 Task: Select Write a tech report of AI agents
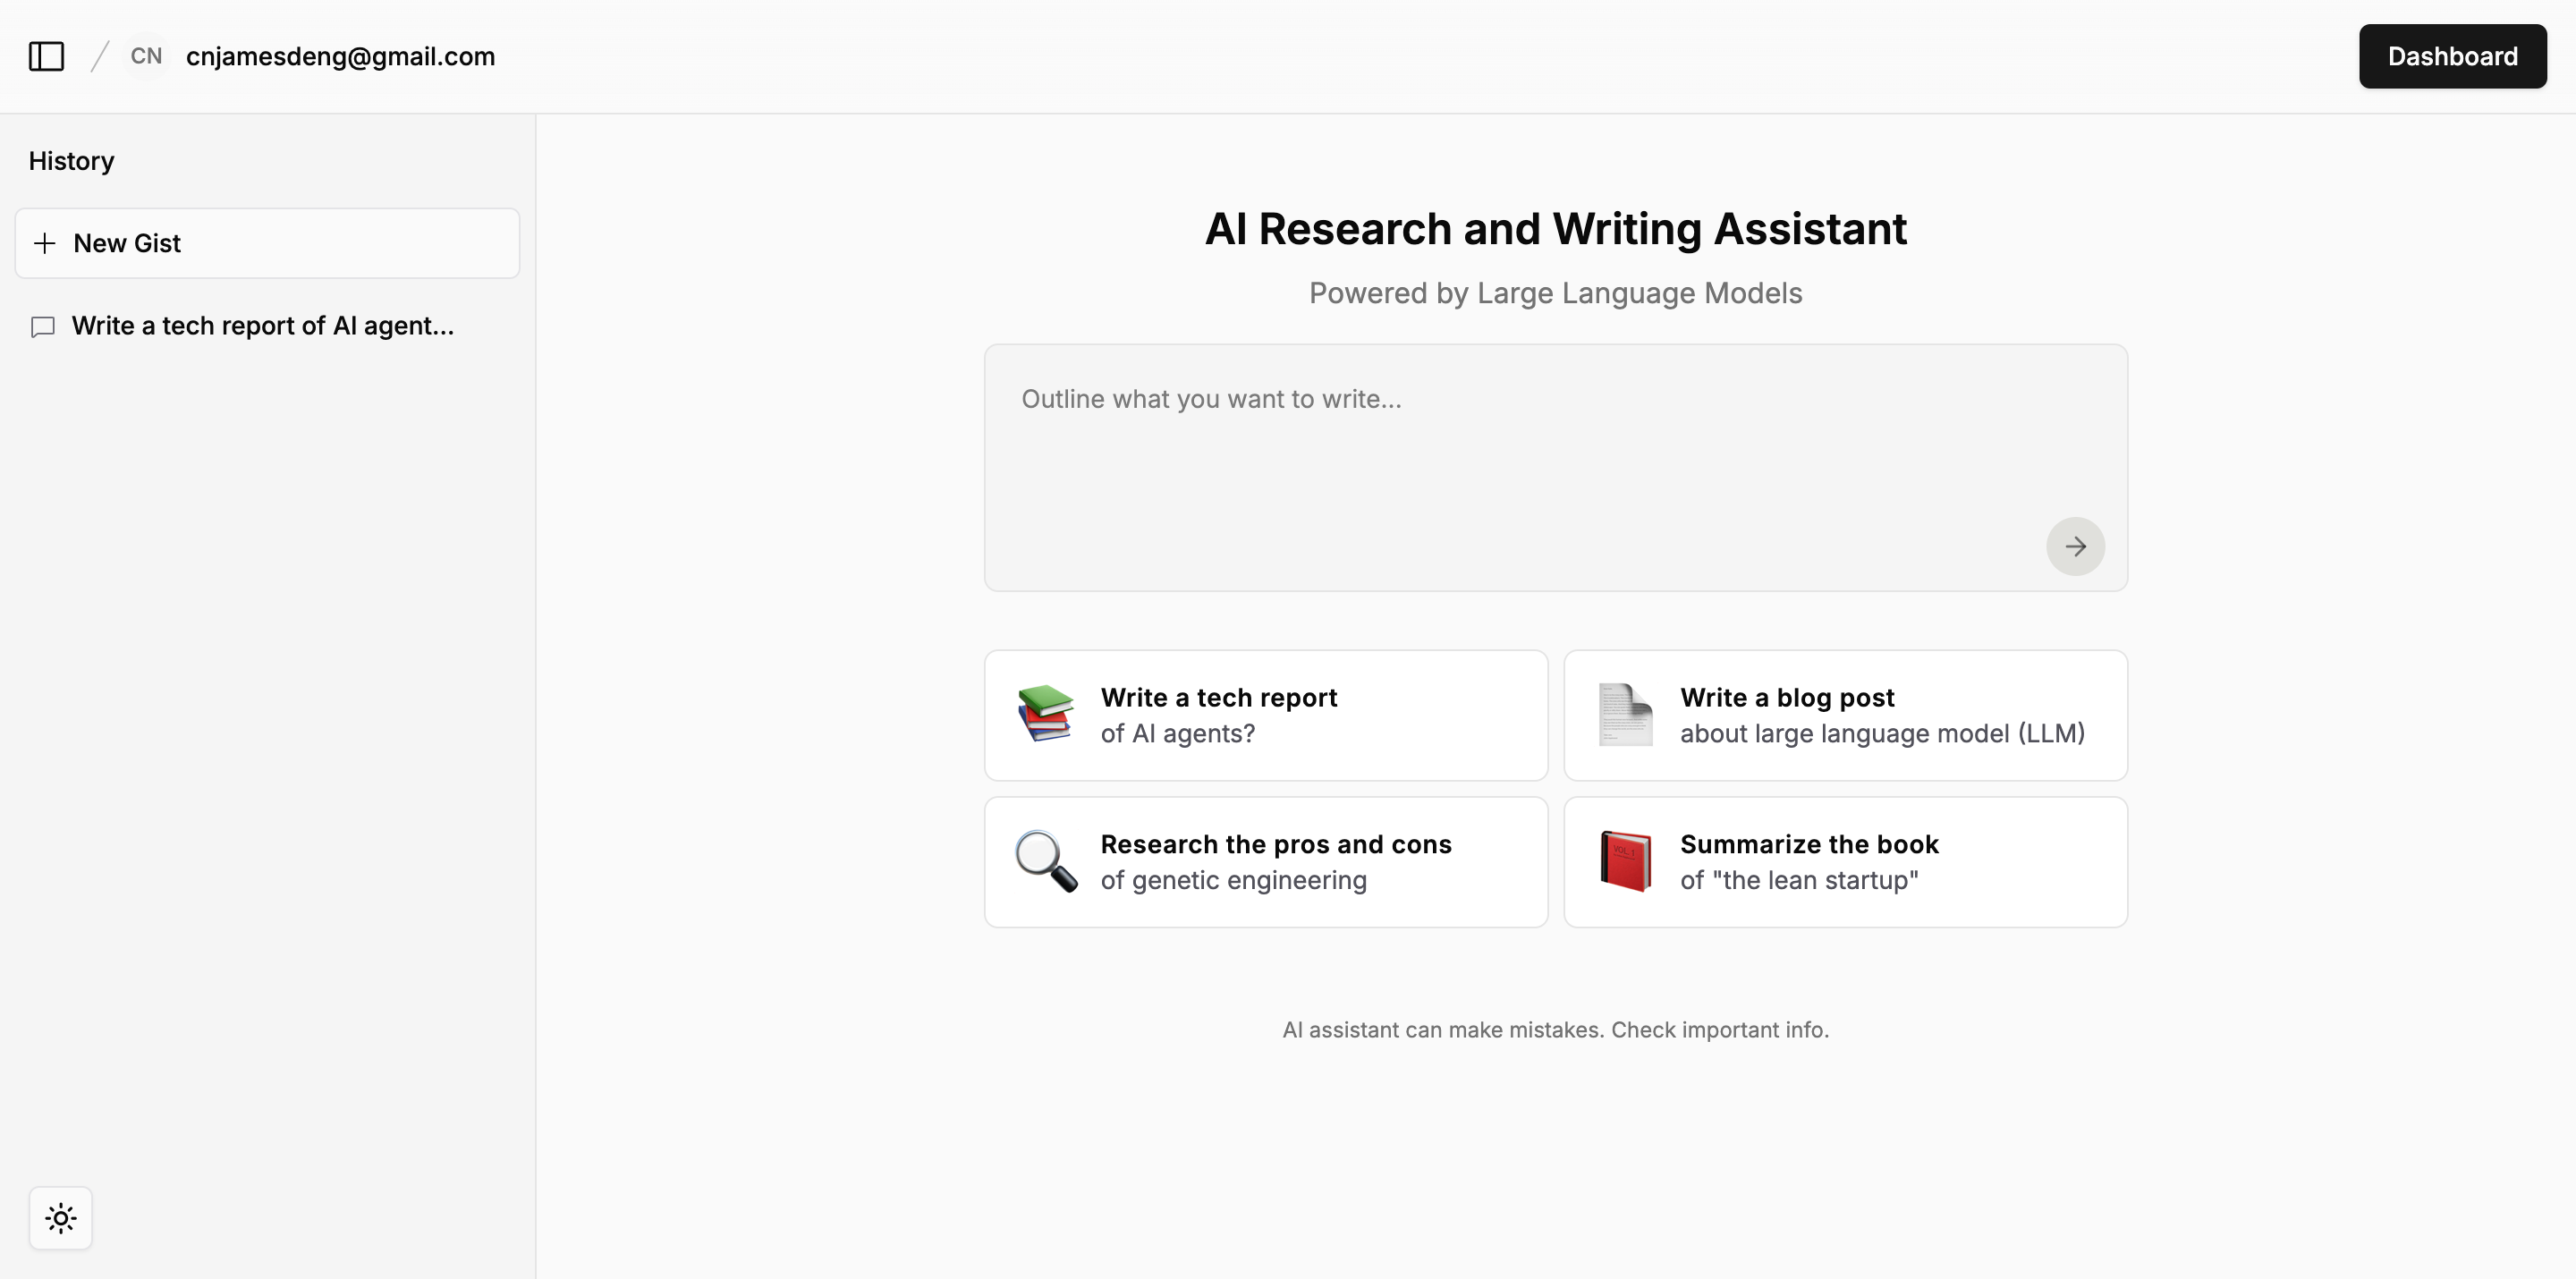tap(1265, 715)
